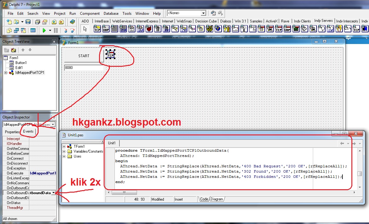Open the Tools menu
The image size is (369, 224).
pos(127,14)
